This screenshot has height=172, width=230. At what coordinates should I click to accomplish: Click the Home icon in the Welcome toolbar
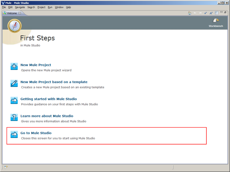(189, 13)
